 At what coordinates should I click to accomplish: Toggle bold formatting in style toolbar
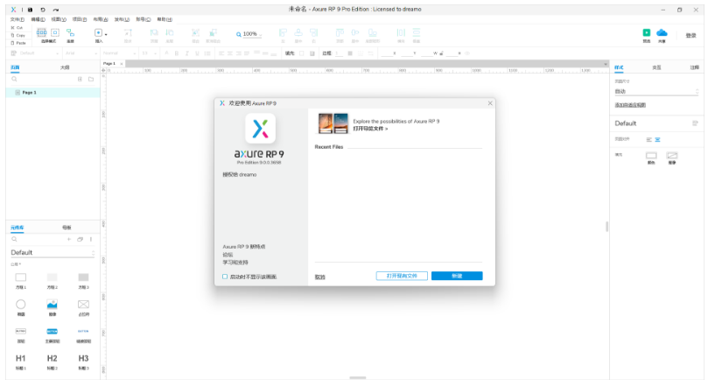click(177, 53)
